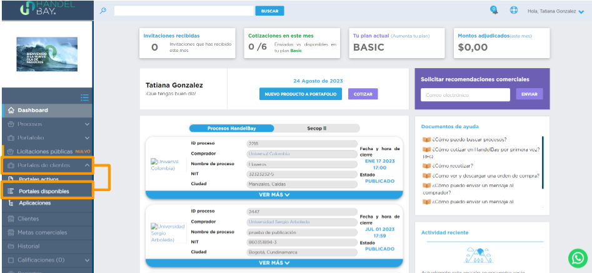The image size is (592, 273).
Task: Click the Portafolio briefcase icon
Action: tap(11, 138)
